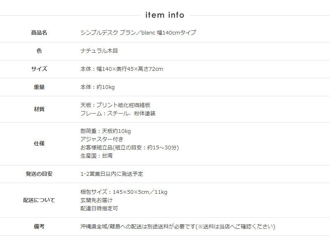Select the アジャスター付き text
Image resolution: width=330 pixels, height=251 pixels.
pyautogui.click(x=102, y=139)
